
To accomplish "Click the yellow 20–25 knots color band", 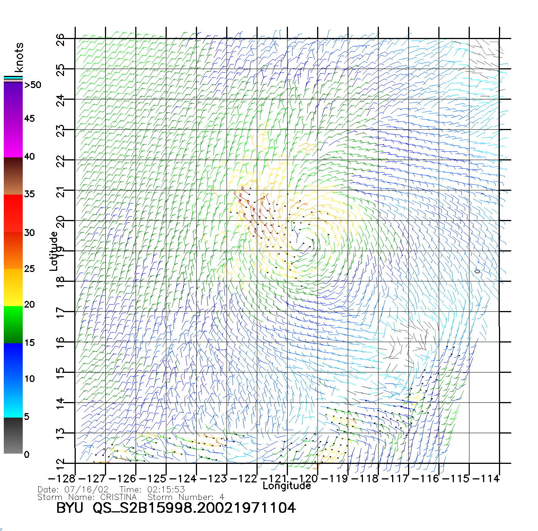I will tap(13, 287).
